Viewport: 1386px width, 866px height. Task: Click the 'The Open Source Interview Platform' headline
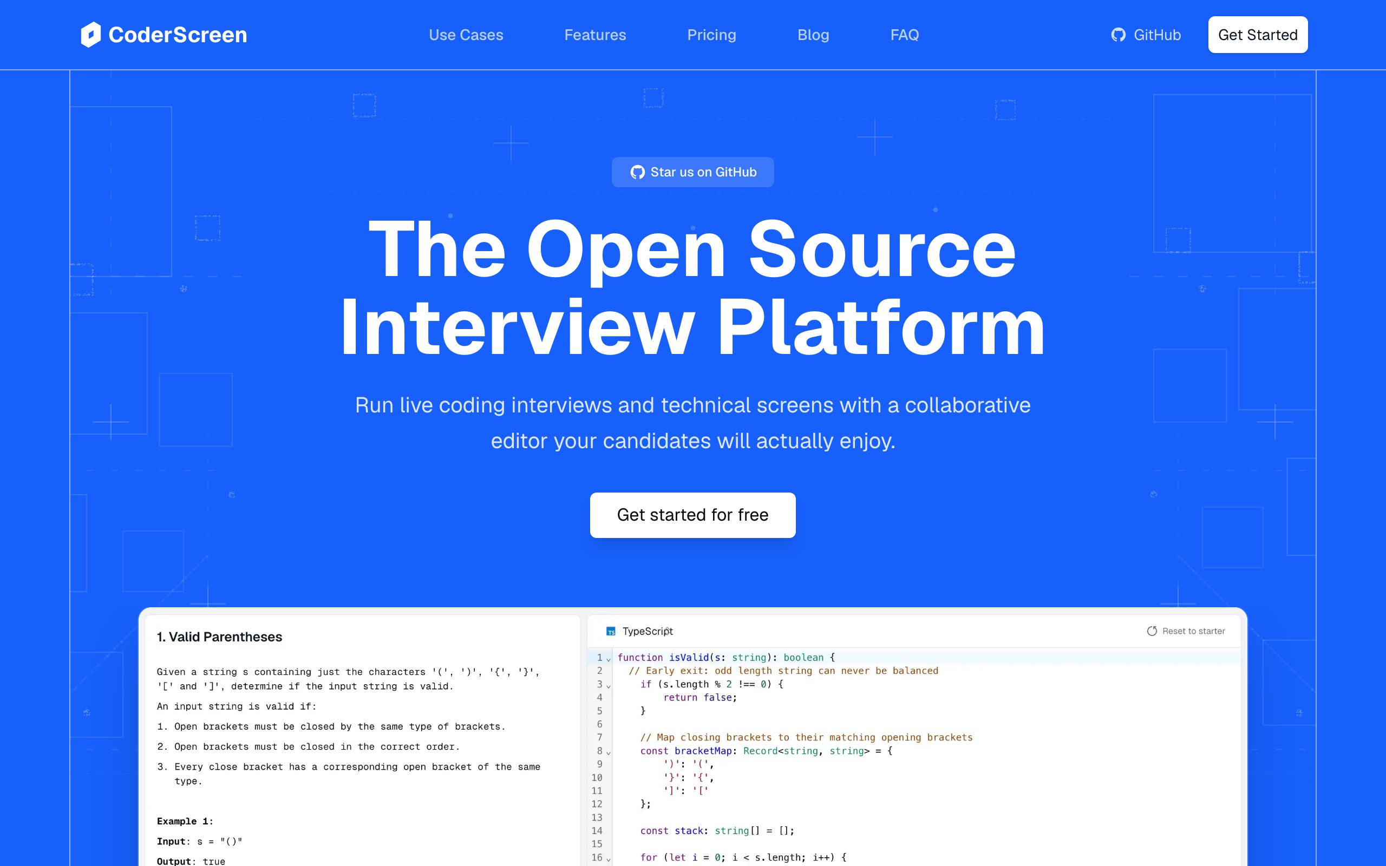click(x=692, y=288)
